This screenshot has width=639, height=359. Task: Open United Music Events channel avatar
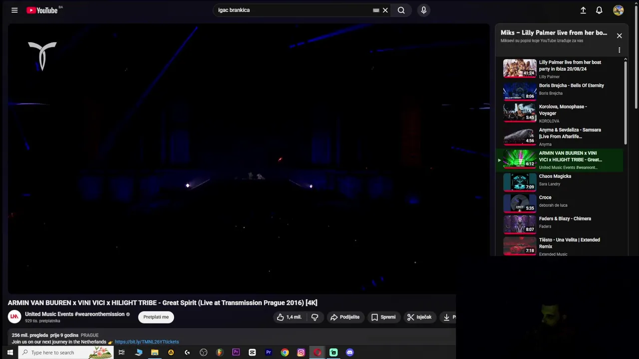[x=14, y=317]
